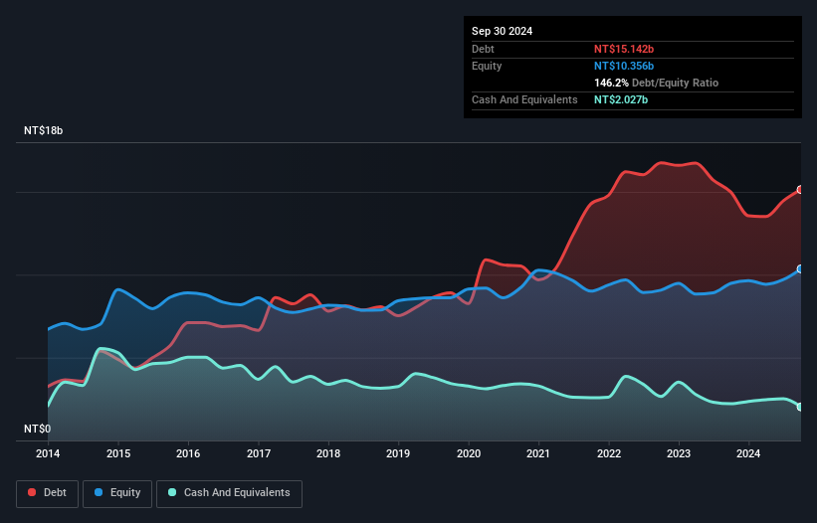Toggle Cash And Equivalents legend series

[229, 492]
